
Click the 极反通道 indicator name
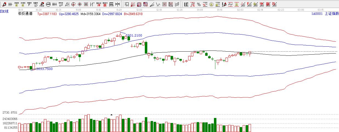point(25,13)
